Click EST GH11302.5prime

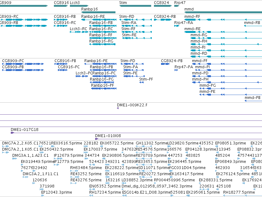(144, 146)
